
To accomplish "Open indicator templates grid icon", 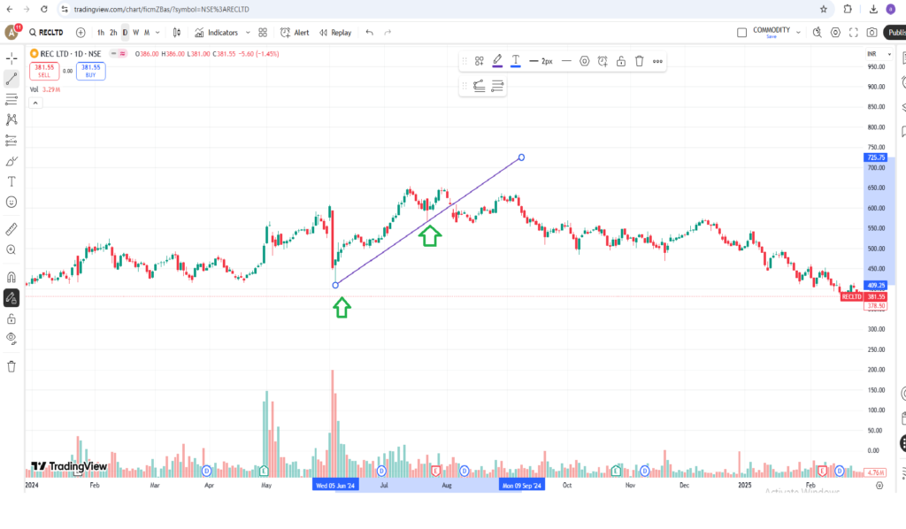I will point(263,33).
